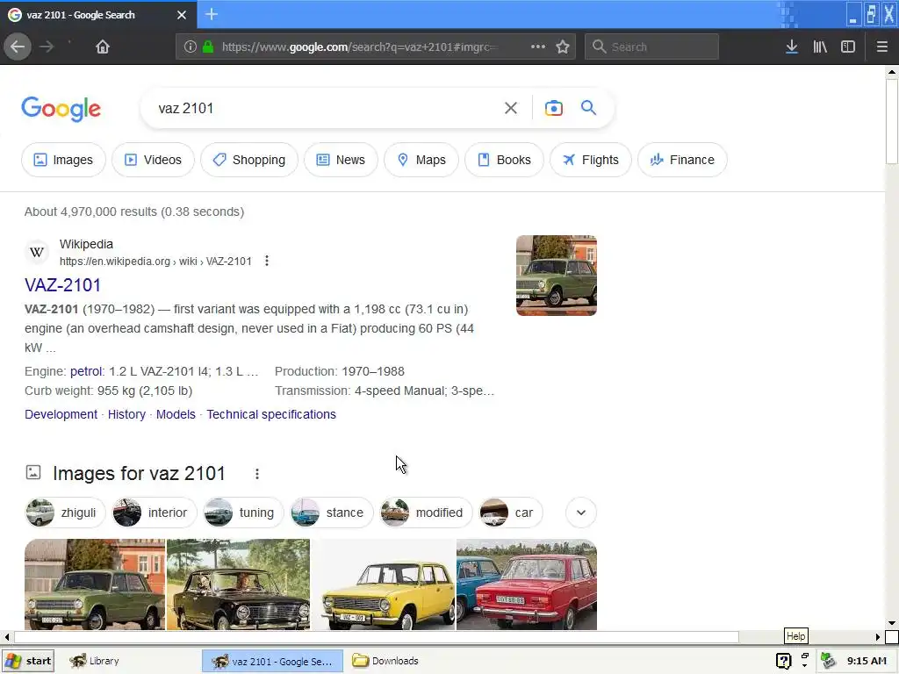Open page actions three-dot menu in address bar
The height and width of the screenshot is (674, 899).
click(538, 47)
